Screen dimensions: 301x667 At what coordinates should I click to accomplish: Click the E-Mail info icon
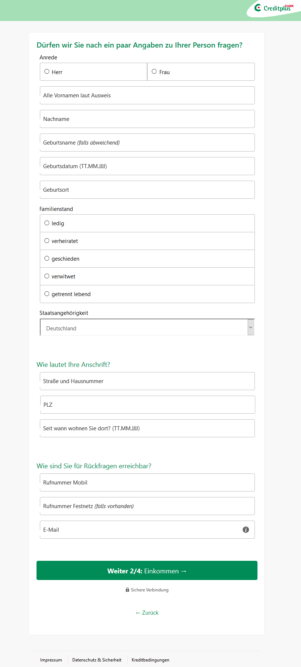click(246, 529)
